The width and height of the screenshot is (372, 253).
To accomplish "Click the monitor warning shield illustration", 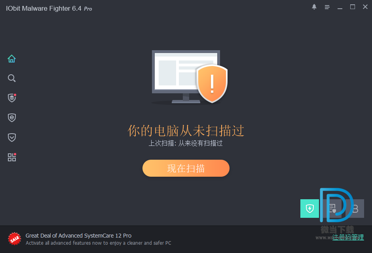I will click(189, 77).
